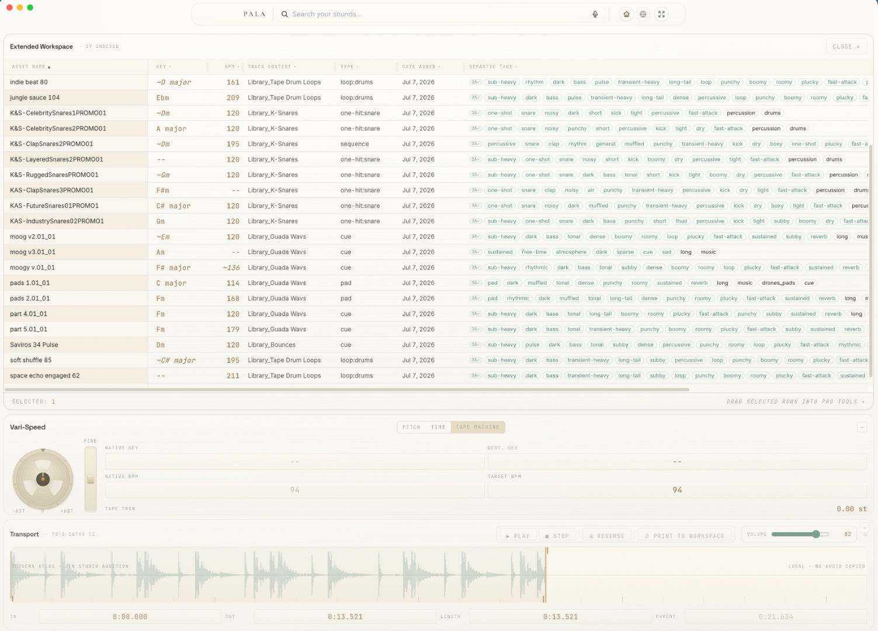Click the tag badge icon in pads 1.01_01 row
The image size is (878, 631).
tap(476, 283)
